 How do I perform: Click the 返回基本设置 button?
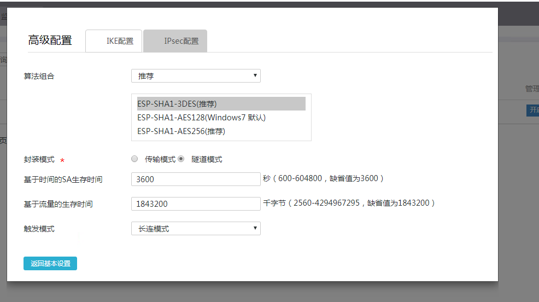(50, 264)
